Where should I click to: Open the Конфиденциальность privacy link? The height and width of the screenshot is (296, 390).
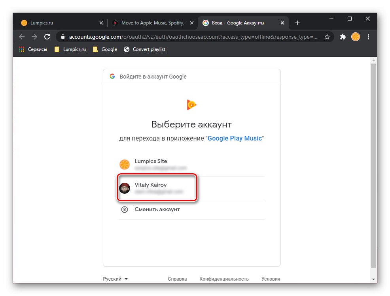(224, 279)
